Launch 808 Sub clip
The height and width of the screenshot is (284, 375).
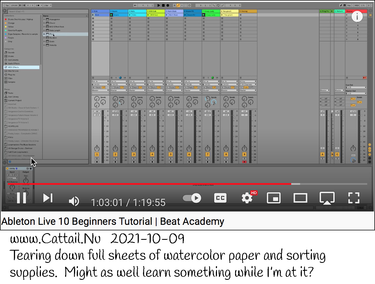coord(148,15)
